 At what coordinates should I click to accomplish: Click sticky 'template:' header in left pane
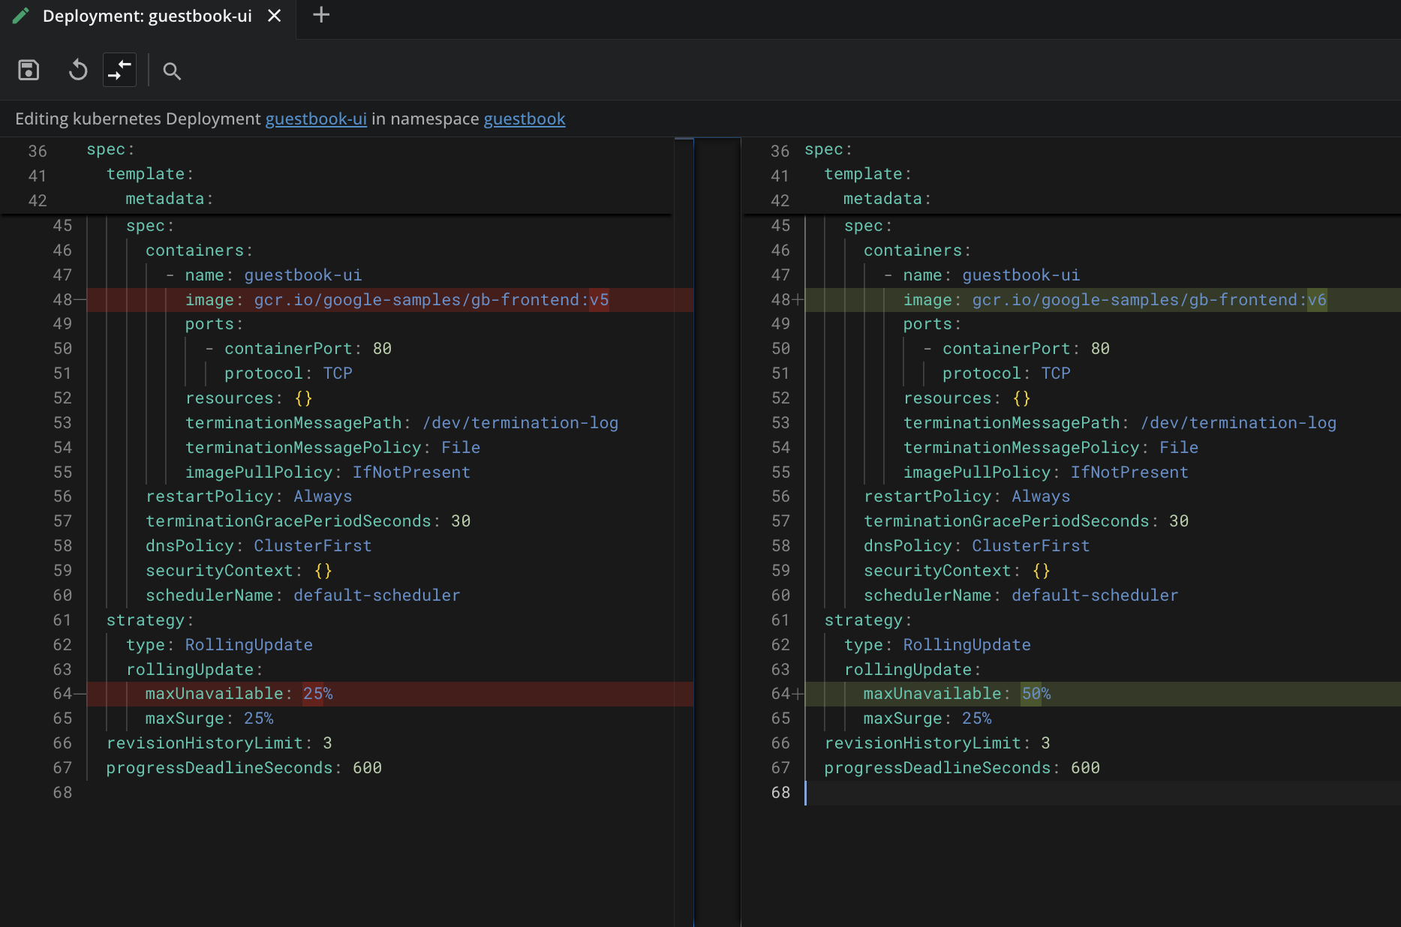tap(149, 174)
